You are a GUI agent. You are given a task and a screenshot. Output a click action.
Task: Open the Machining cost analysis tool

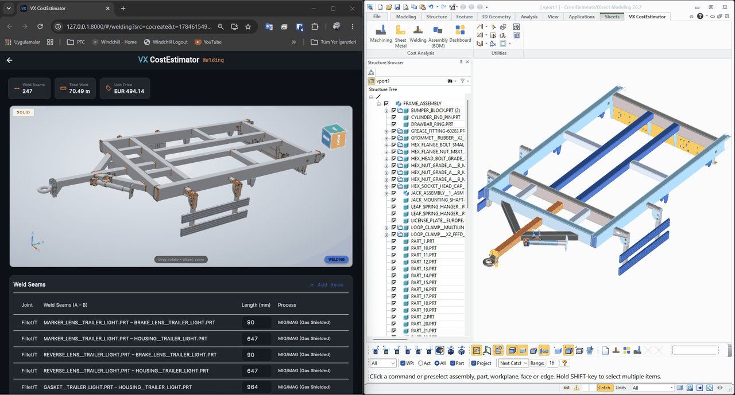click(381, 34)
